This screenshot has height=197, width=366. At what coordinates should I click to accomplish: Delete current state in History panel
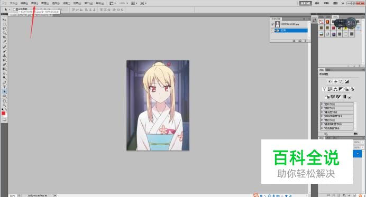point(306,41)
